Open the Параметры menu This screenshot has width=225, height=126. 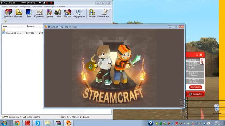pos(50,7)
